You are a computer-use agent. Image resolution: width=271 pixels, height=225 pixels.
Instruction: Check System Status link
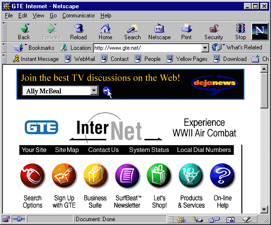click(149, 150)
